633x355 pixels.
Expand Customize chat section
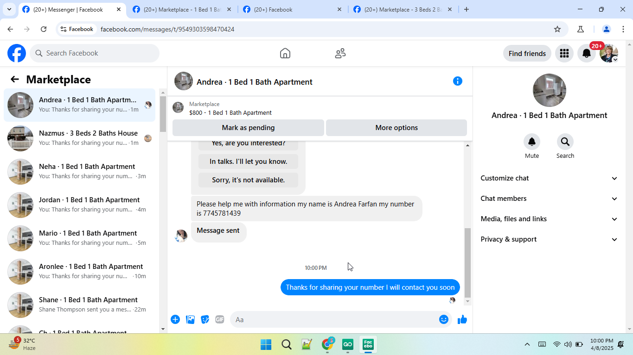(550, 178)
